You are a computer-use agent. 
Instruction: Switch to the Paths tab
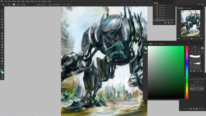[x=156, y=44]
